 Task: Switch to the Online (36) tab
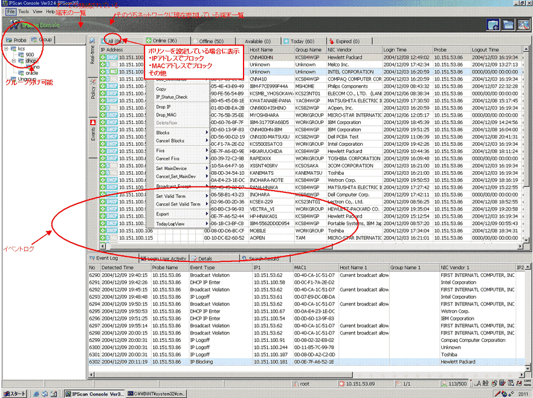[x=164, y=41]
